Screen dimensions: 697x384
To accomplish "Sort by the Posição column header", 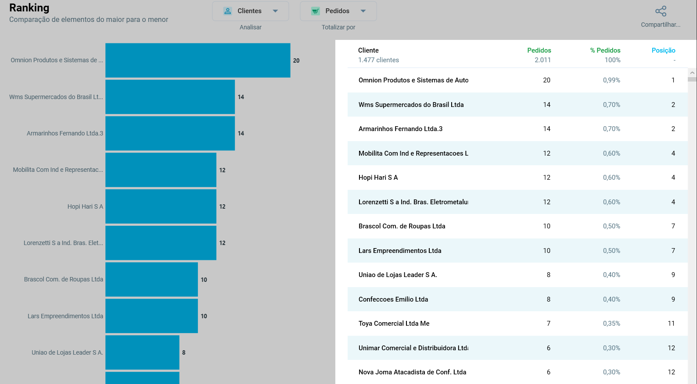I will [663, 50].
